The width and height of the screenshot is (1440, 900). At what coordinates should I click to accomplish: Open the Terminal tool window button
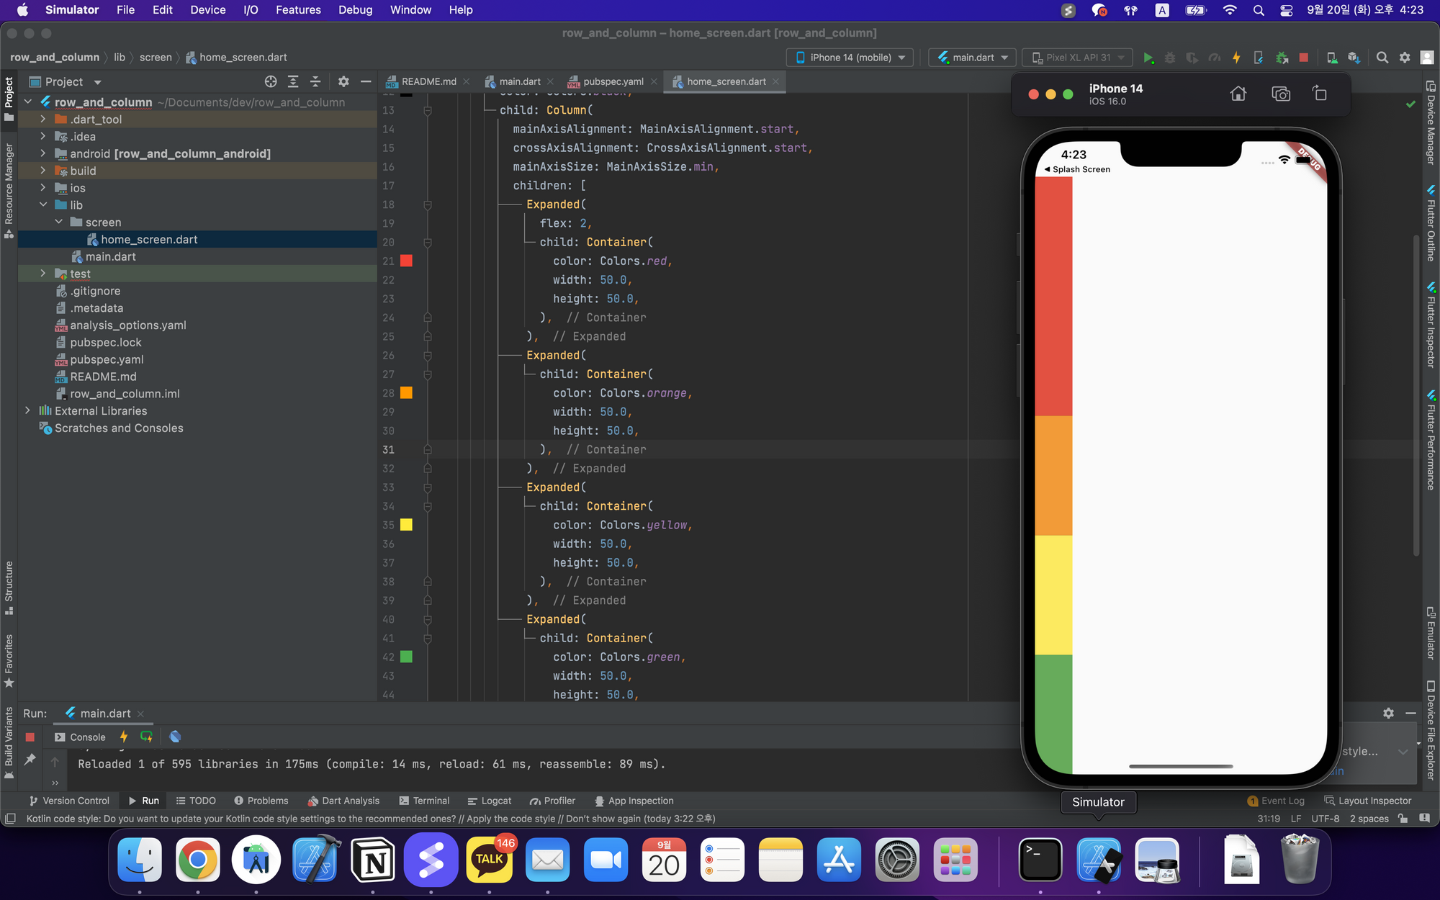(424, 801)
